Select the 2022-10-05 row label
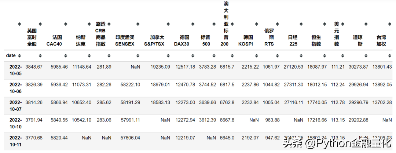Image resolution: width=396 pixels, height=153 pixels. [16, 70]
